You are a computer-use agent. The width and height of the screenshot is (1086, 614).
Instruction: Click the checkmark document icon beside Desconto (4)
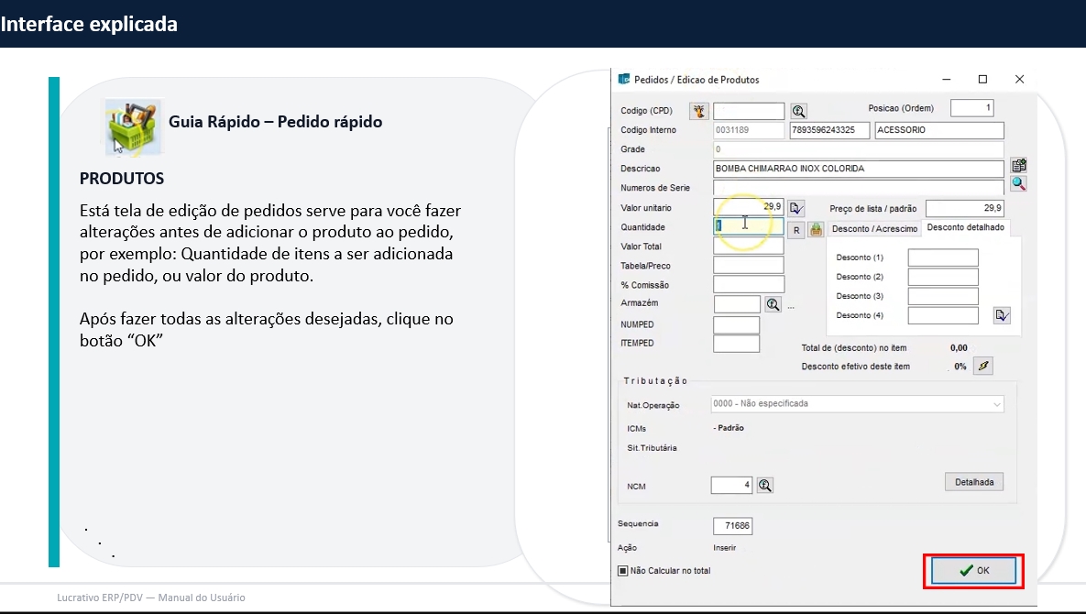click(1002, 315)
